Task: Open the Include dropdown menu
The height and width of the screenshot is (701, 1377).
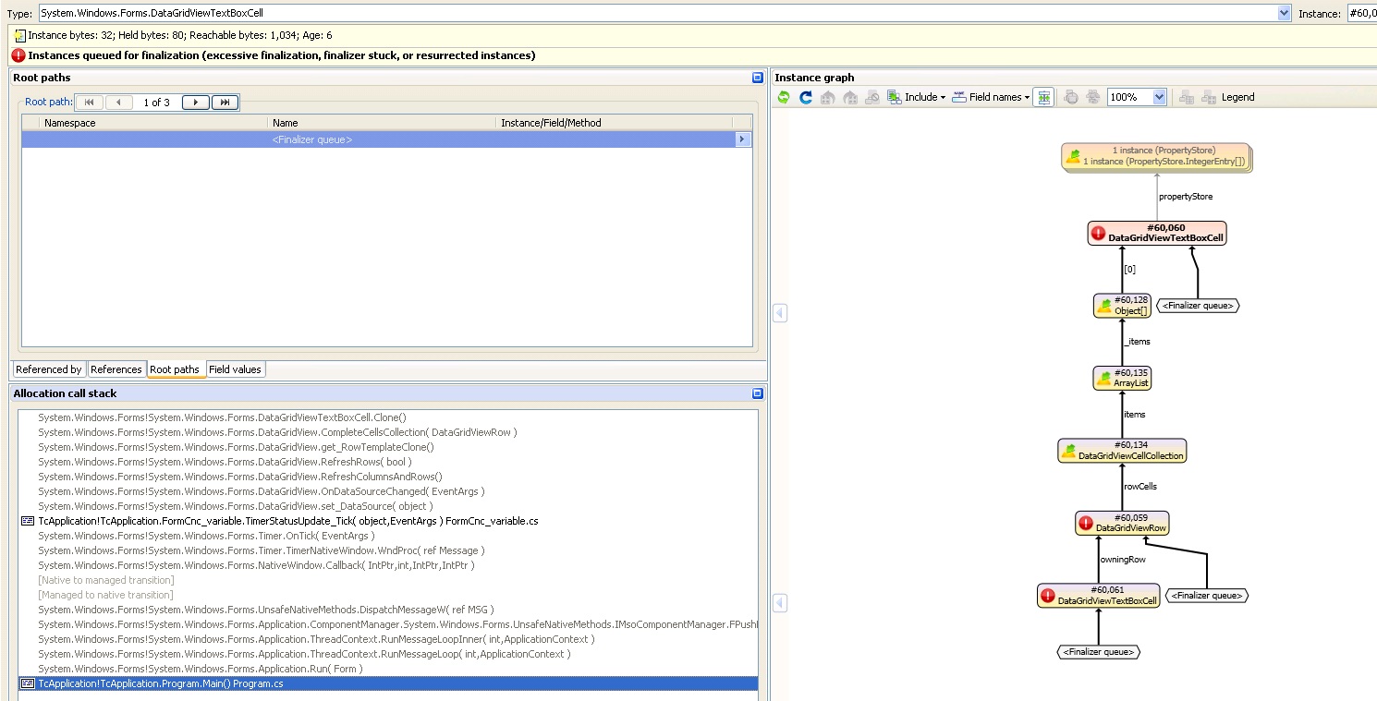Action: pyautogui.click(x=942, y=97)
